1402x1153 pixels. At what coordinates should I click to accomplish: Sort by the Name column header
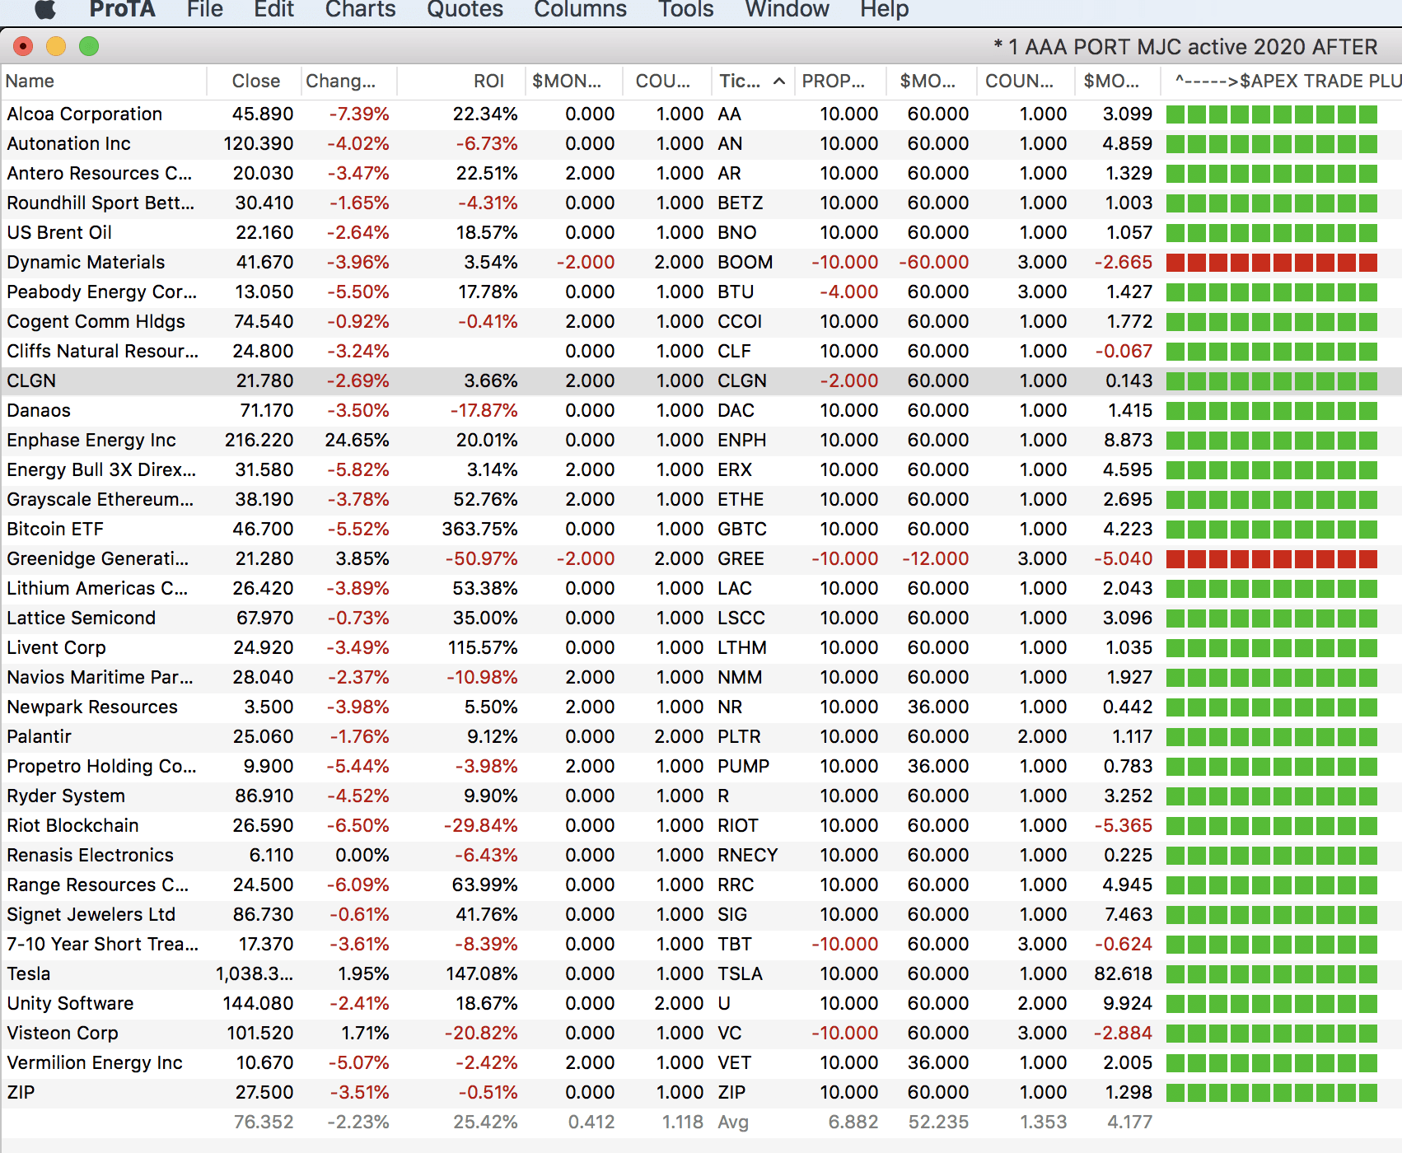coord(103,81)
